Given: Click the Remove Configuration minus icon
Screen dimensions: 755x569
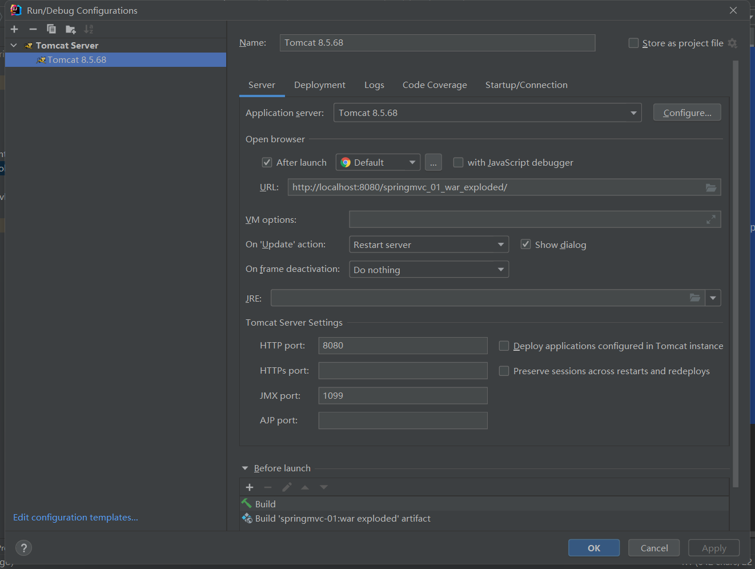Looking at the screenshot, I should click(33, 29).
